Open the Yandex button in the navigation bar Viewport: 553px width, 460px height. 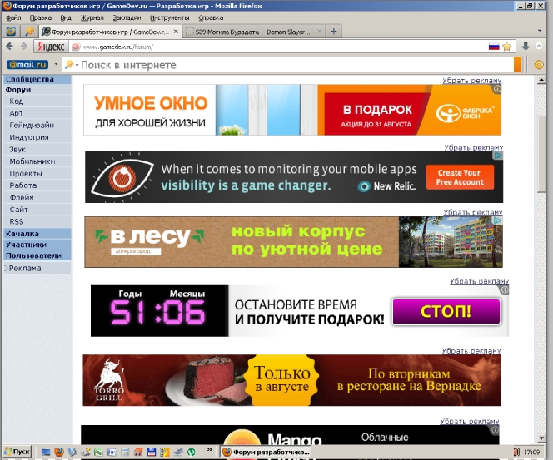[51, 47]
